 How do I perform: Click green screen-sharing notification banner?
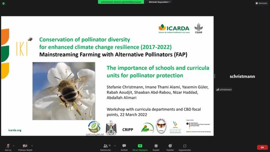click(121, 2)
